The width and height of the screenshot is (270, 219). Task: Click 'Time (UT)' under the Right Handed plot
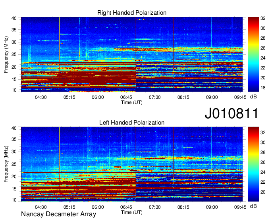[132, 102]
